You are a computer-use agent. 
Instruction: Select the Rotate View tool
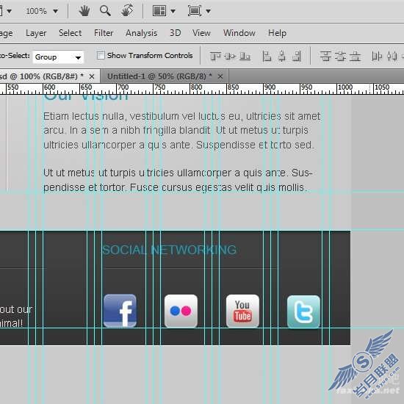coord(127,11)
